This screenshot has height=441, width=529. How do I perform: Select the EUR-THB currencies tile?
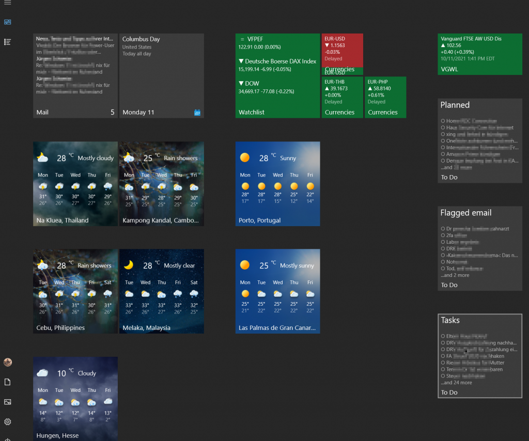[342, 97]
